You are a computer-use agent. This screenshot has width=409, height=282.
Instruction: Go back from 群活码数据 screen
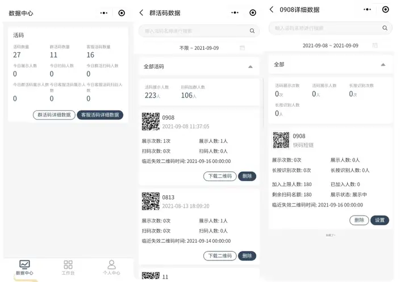pos(141,12)
